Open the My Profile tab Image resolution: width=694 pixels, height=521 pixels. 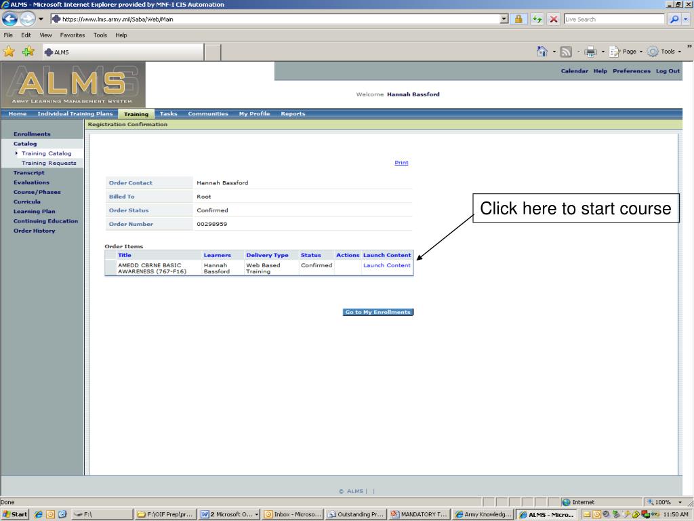pos(255,114)
